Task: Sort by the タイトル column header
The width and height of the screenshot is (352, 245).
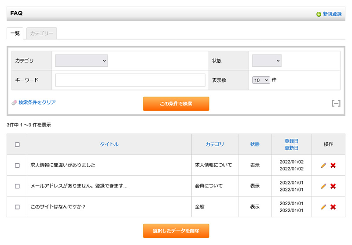Action: 109,144
